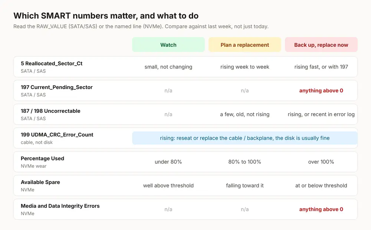Click Watch n/a in Media Integrity row

[168, 209]
